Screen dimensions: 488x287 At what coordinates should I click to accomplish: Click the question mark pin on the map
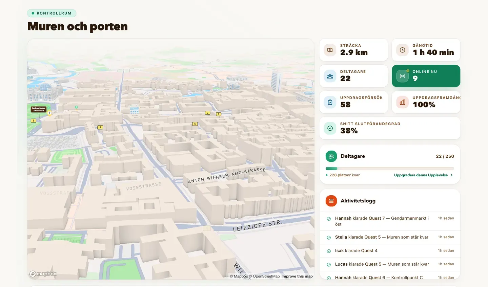point(49,113)
